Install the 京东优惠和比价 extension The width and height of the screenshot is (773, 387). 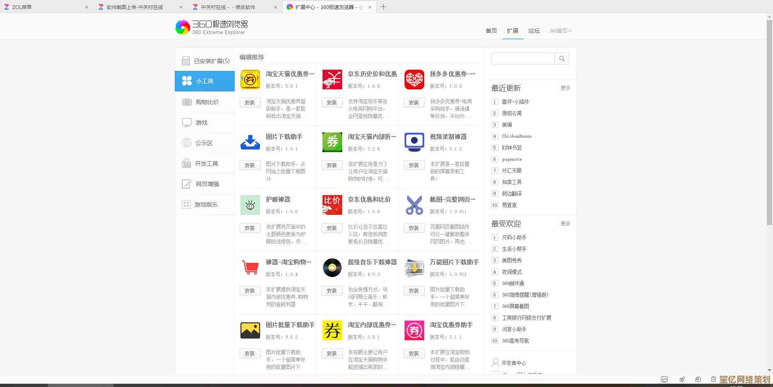pyautogui.click(x=332, y=228)
